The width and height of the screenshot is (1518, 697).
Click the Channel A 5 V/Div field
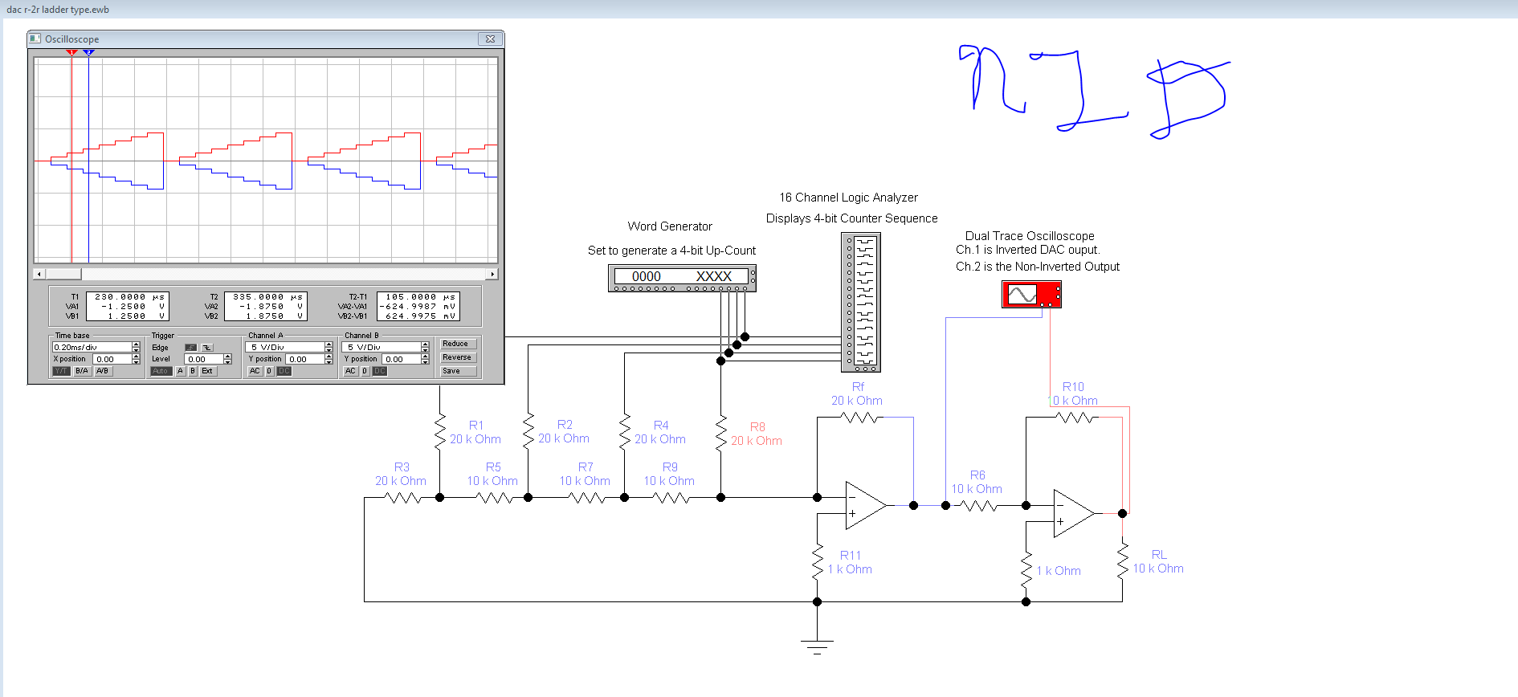pyautogui.click(x=285, y=347)
